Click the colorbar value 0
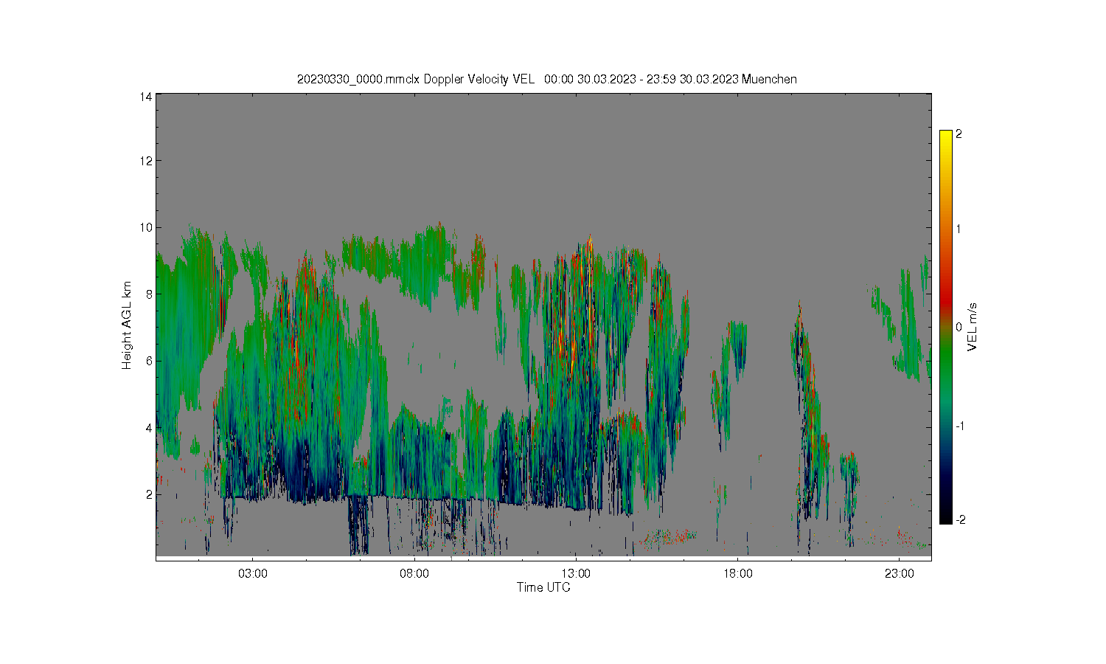Viewport: 1106px width, 664px height. 959,327
